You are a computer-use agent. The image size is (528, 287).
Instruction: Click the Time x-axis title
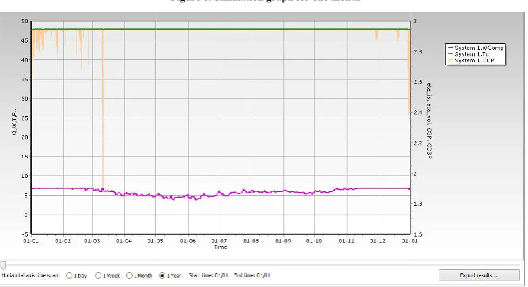click(x=220, y=247)
